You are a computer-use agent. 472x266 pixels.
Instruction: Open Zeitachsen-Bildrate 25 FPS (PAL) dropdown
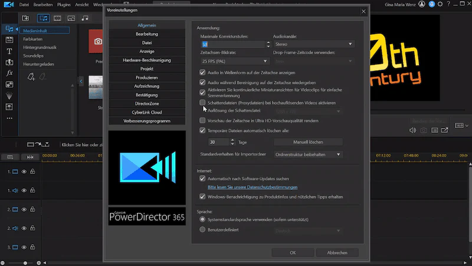[235, 61]
